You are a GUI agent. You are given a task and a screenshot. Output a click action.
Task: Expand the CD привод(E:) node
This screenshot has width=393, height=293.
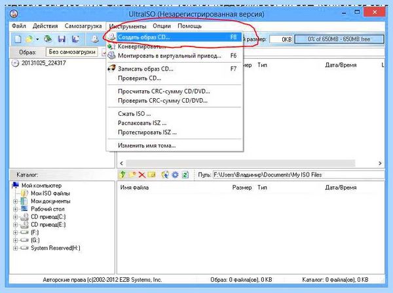coord(15,225)
